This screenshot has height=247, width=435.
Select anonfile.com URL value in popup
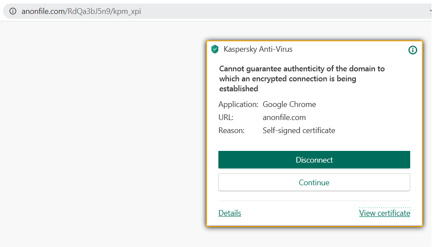tap(284, 117)
